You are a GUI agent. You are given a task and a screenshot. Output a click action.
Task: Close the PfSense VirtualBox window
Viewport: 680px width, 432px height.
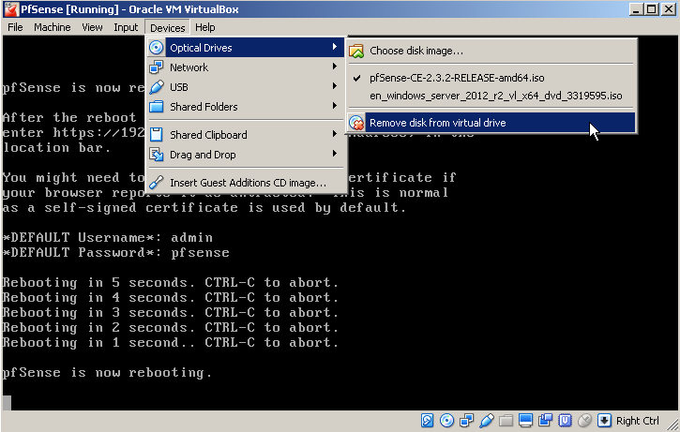click(x=669, y=9)
